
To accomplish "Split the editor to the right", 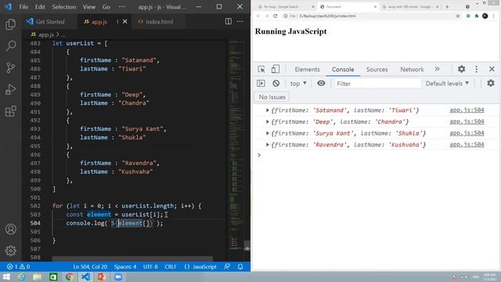I will pos(228,21).
